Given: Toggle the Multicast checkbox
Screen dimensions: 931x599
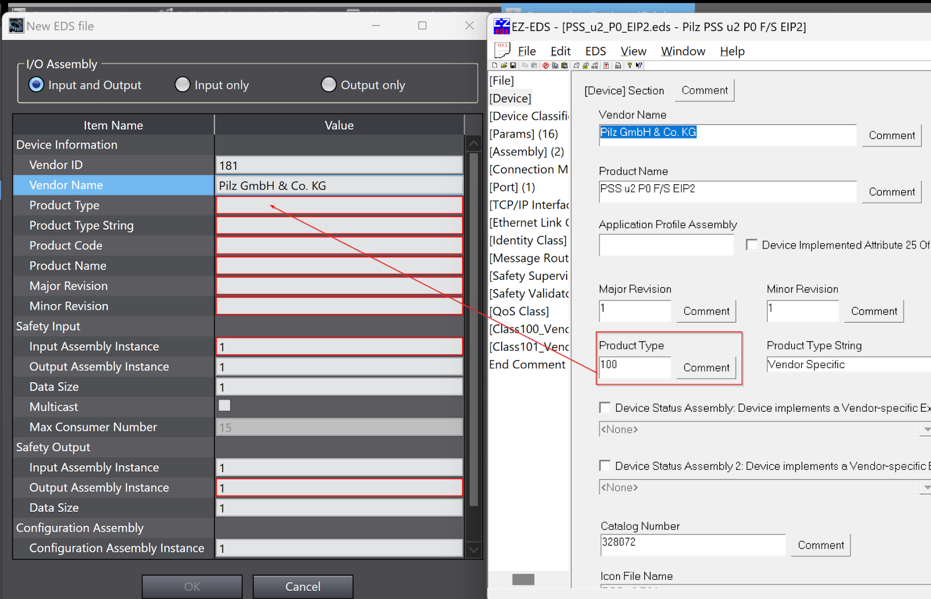Looking at the screenshot, I should [x=225, y=405].
